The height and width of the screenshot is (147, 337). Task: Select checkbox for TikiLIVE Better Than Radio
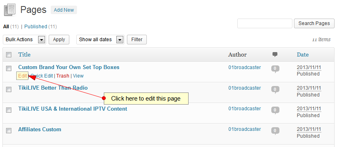[x=9, y=89]
